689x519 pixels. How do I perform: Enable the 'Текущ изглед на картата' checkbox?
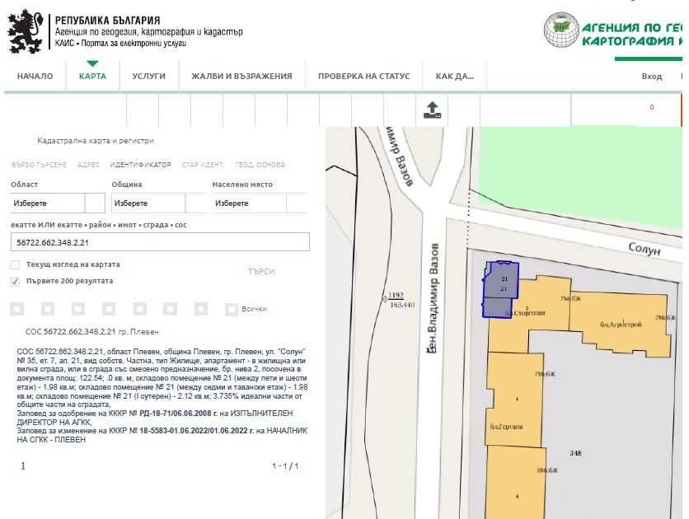click(16, 264)
